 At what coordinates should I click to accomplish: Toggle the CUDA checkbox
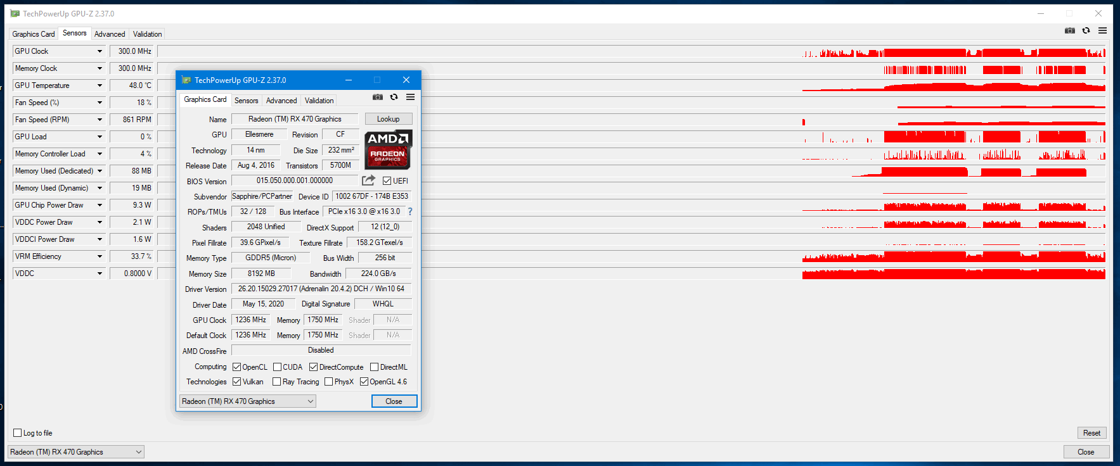coord(277,367)
